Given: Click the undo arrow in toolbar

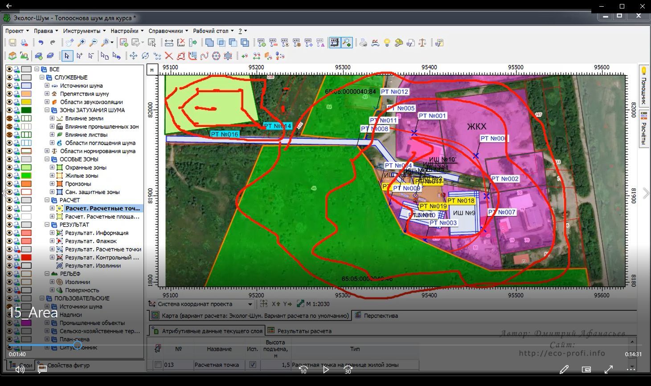Looking at the screenshot, I should (41, 43).
